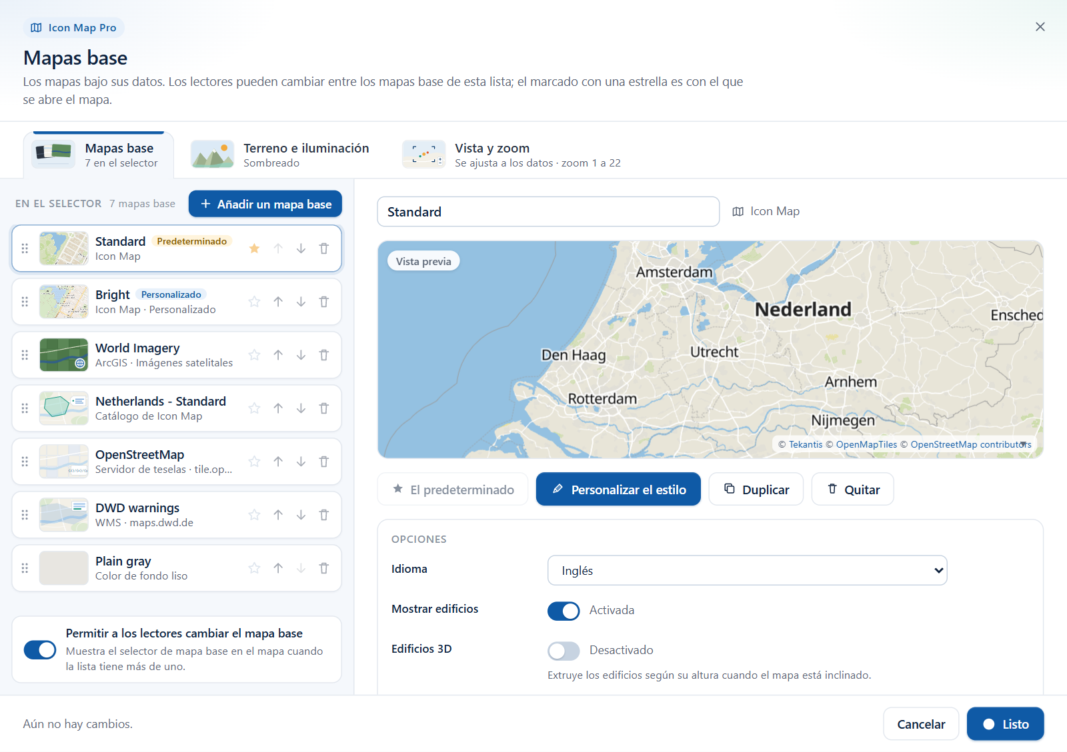Click Personalizar el estilo button
This screenshot has height=752, width=1067.
click(x=618, y=489)
